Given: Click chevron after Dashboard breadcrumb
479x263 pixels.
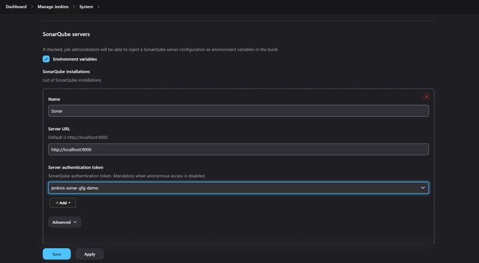Looking at the screenshot, I should coord(32,6).
